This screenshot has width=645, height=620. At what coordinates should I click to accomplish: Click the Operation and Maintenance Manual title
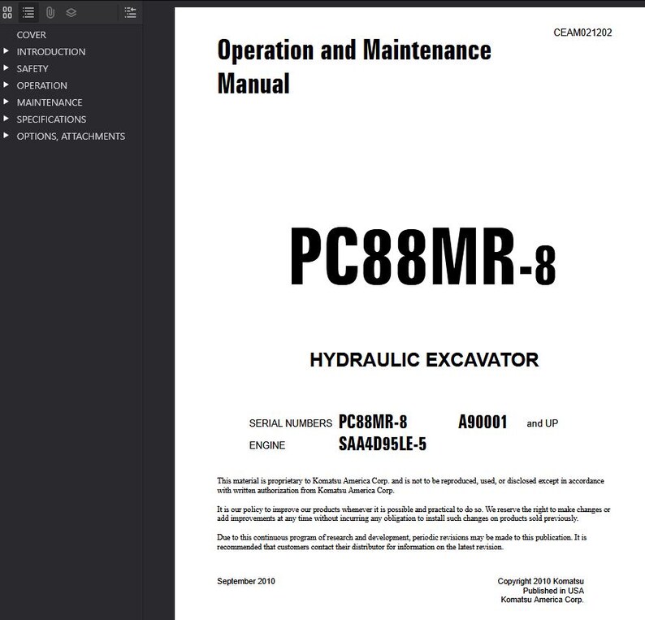354,67
